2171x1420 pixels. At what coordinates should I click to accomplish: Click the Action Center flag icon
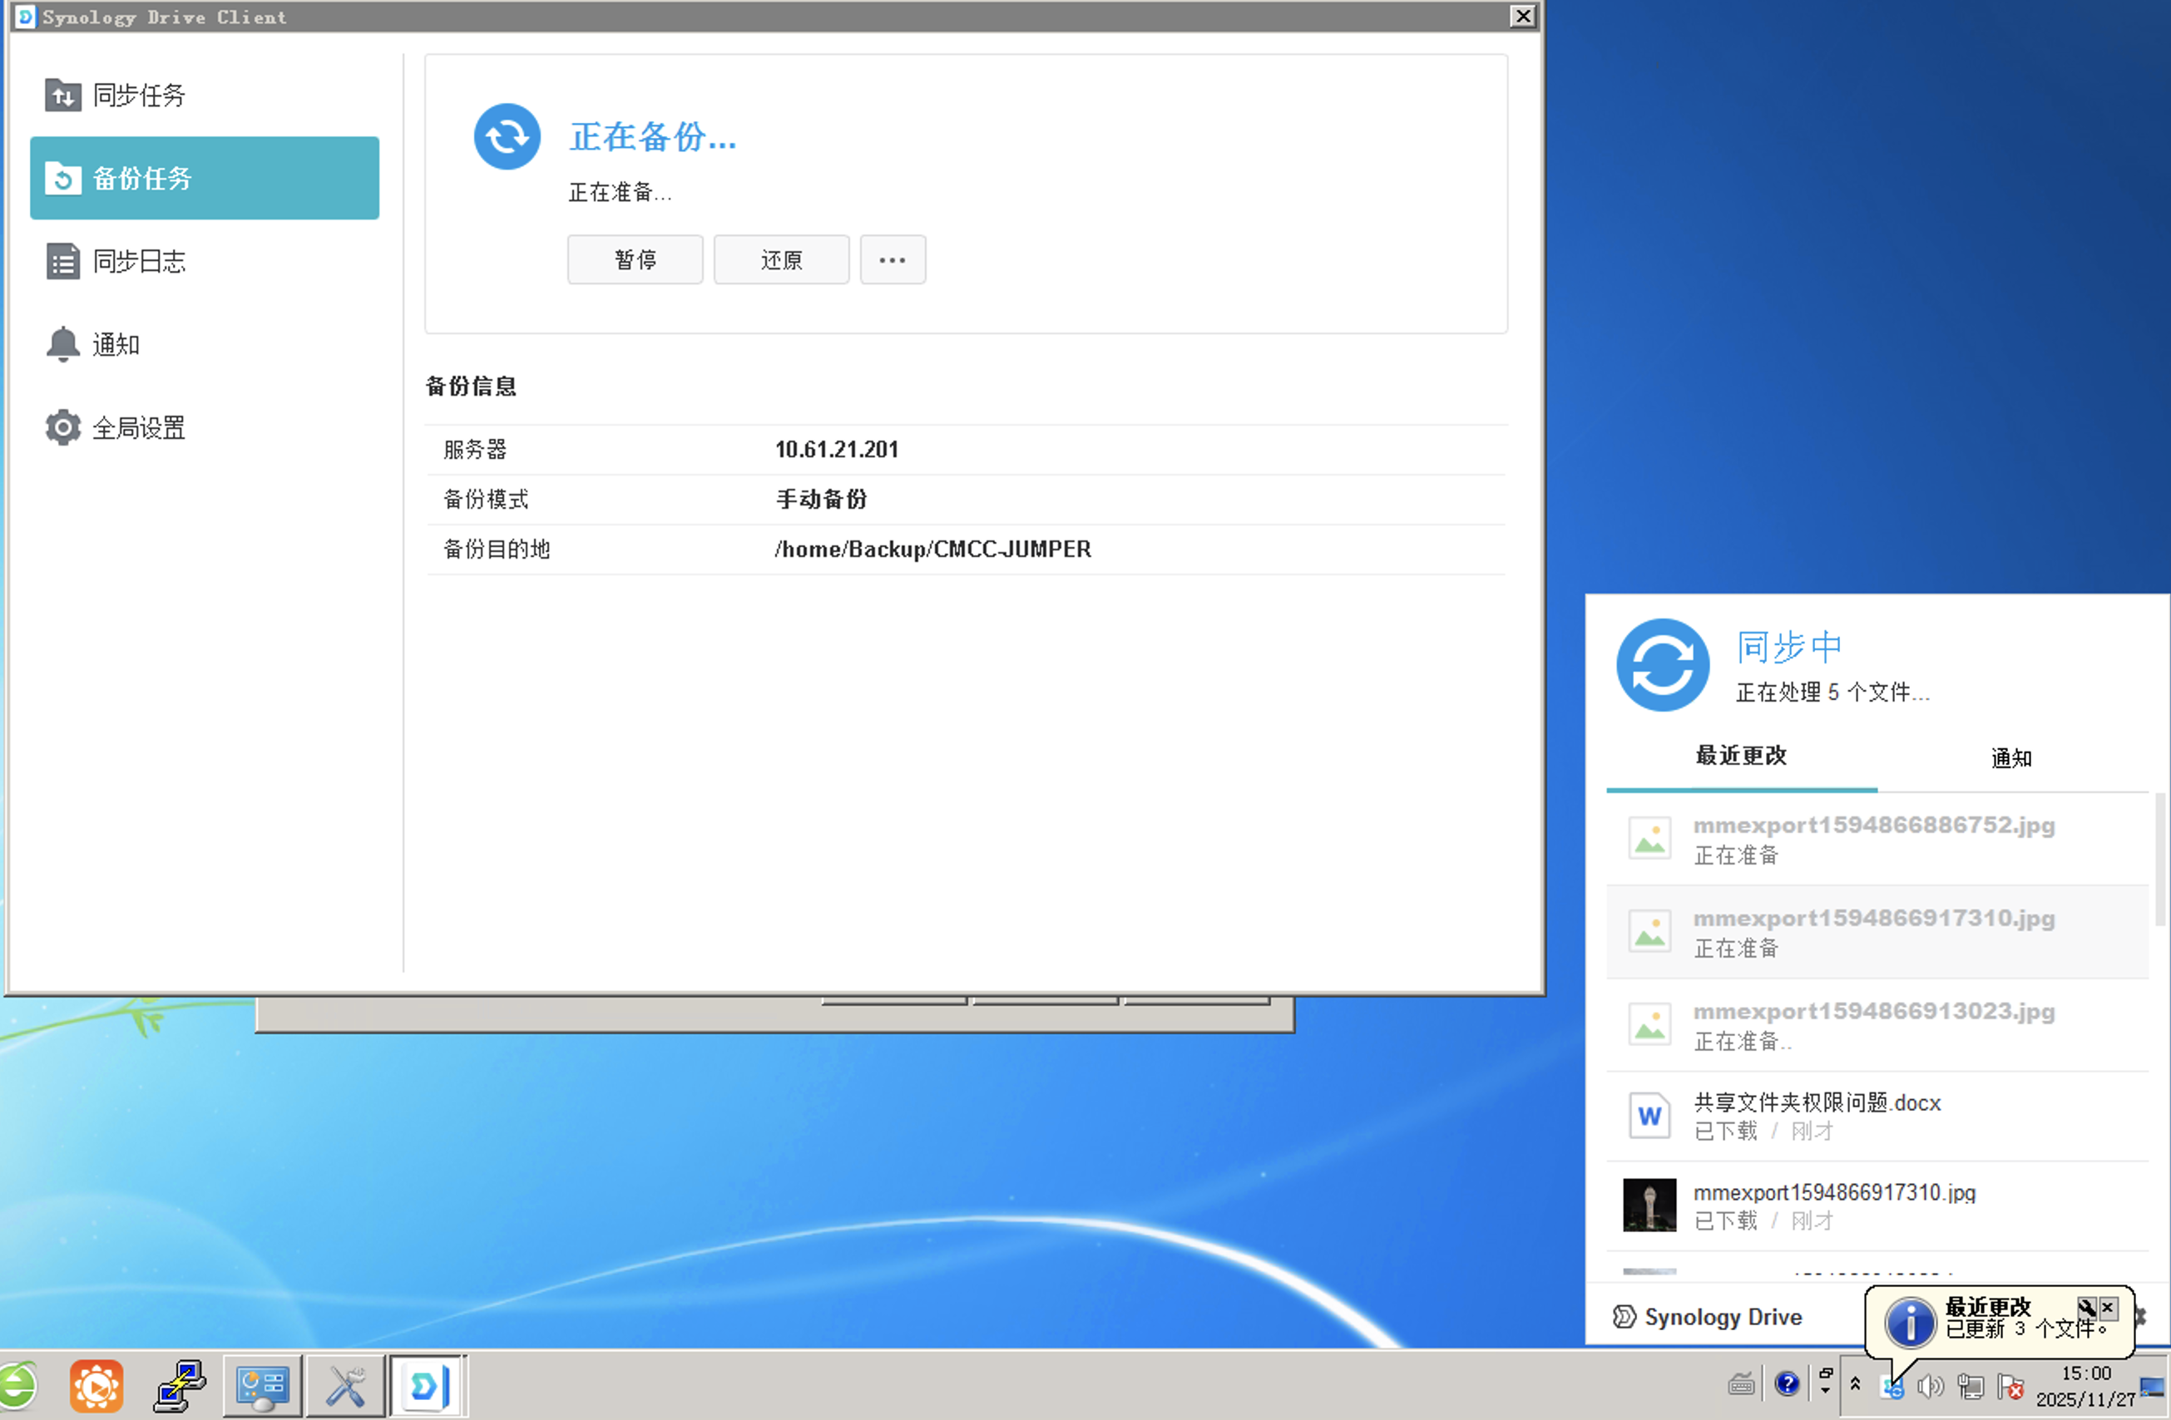[x=2010, y=1388]
